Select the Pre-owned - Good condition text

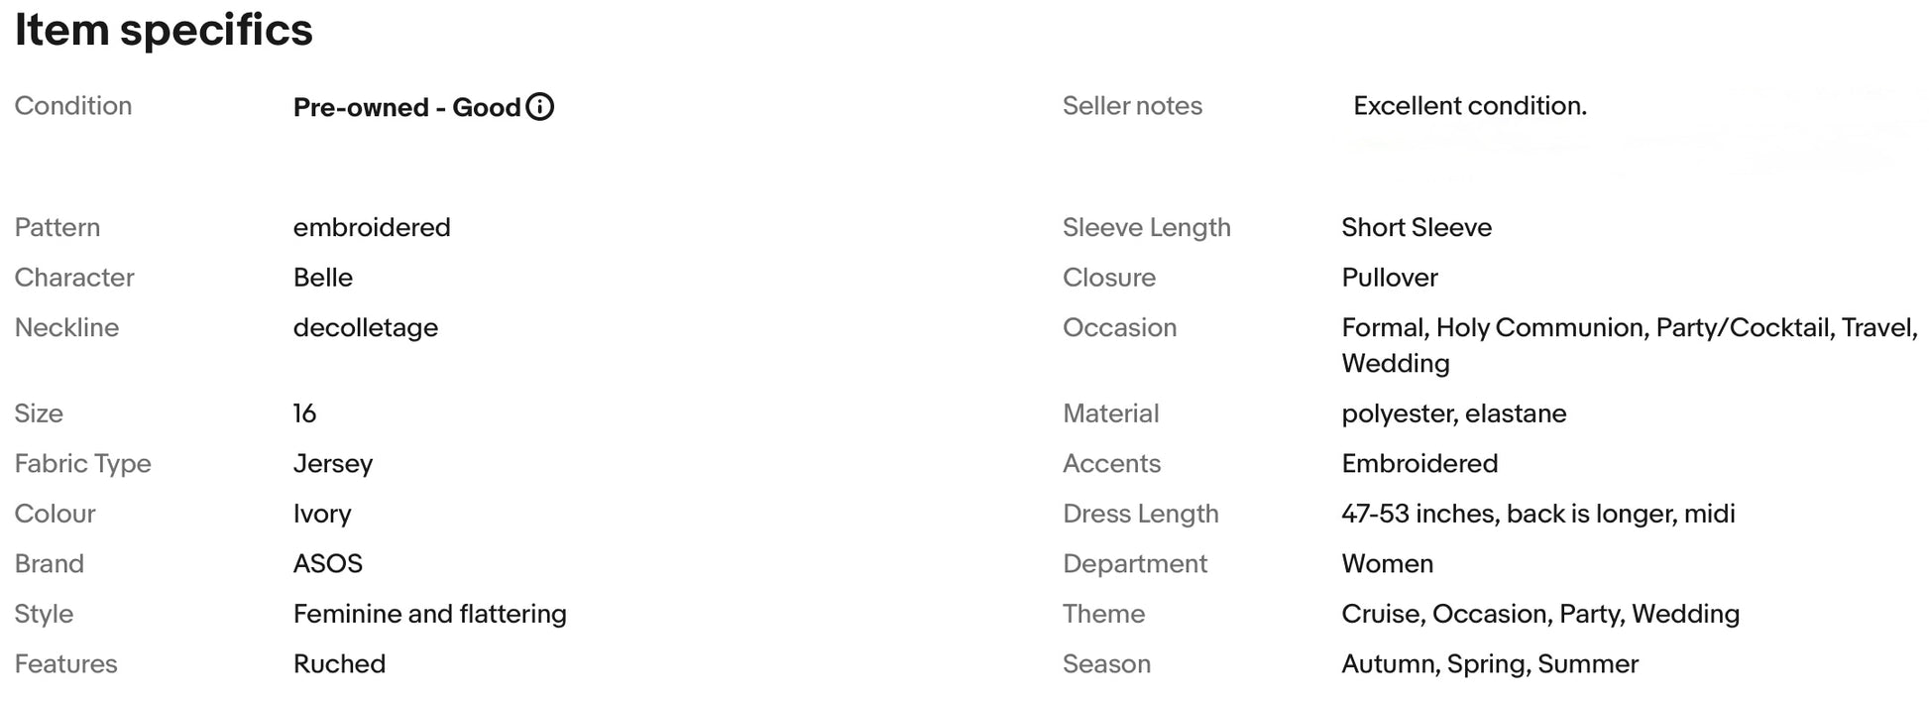point(406,107)
